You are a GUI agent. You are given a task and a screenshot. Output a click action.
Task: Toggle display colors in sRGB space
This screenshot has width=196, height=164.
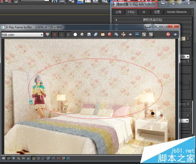(x=34, y=158)
